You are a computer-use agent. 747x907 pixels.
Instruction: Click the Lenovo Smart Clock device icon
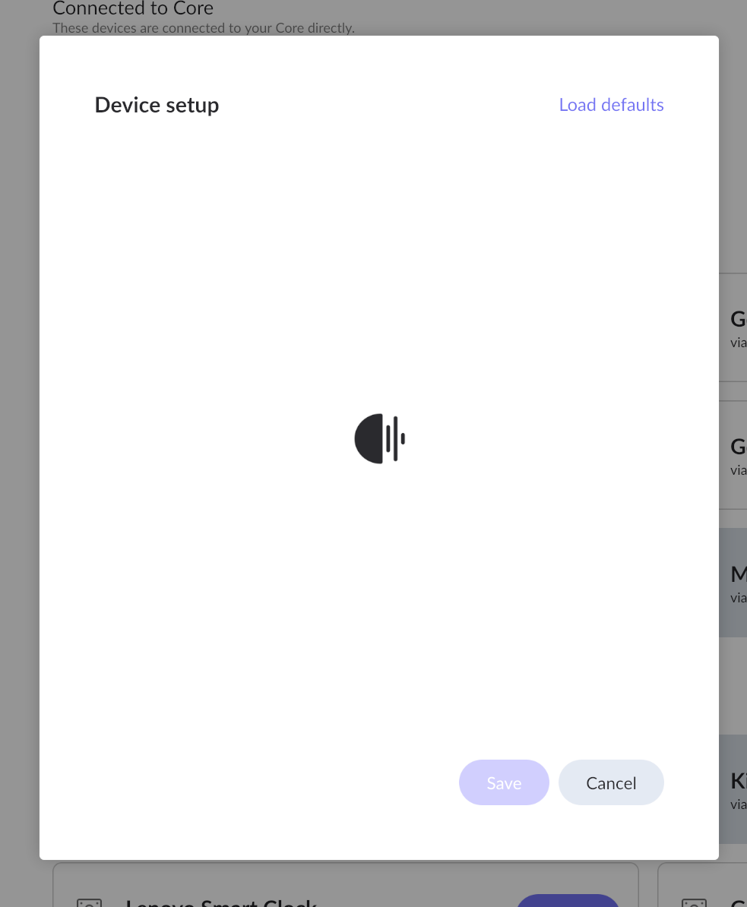(x=89, y=902)
